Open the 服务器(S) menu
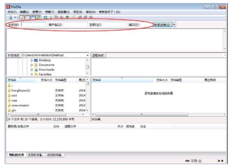 (x=64, y=12)
